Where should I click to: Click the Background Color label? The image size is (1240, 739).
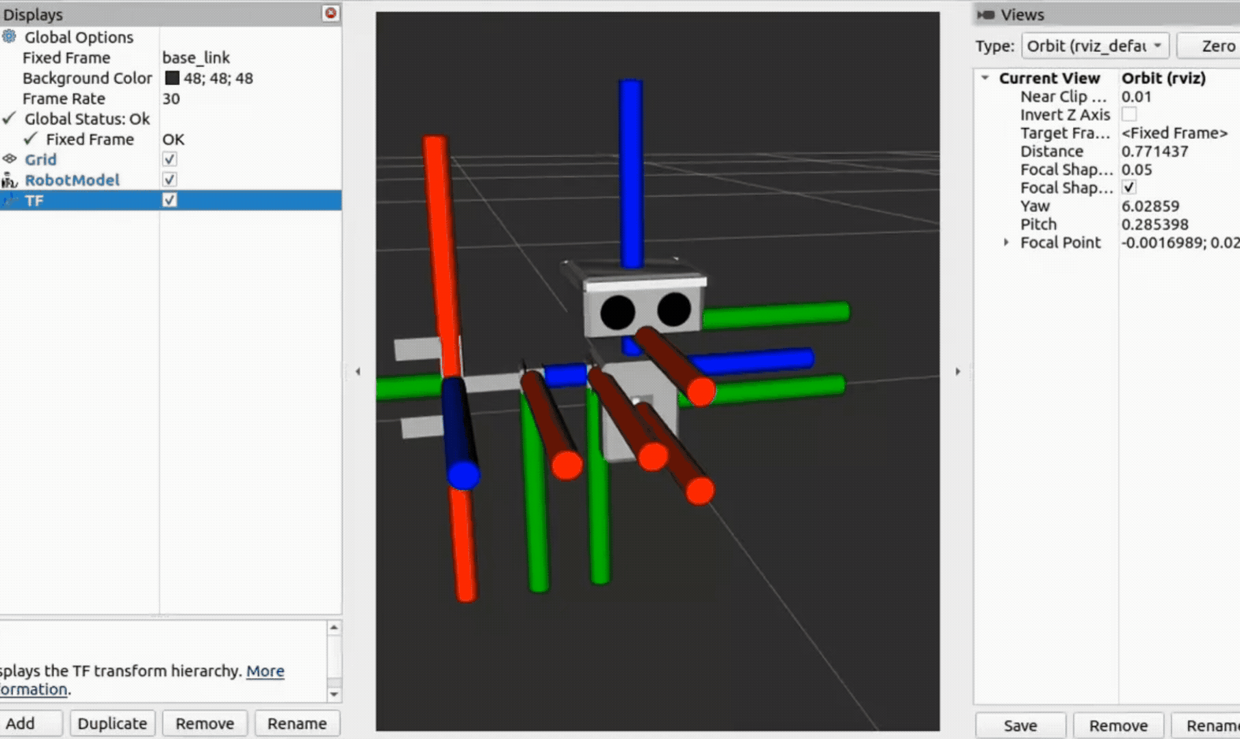(x=87, y=78)
